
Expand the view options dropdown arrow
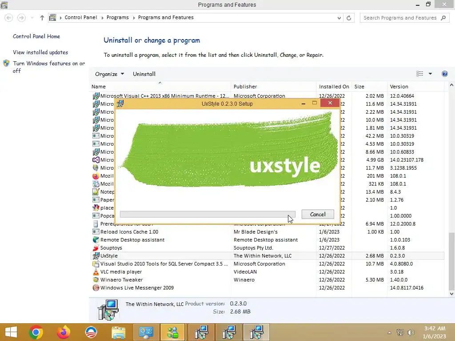430,74
